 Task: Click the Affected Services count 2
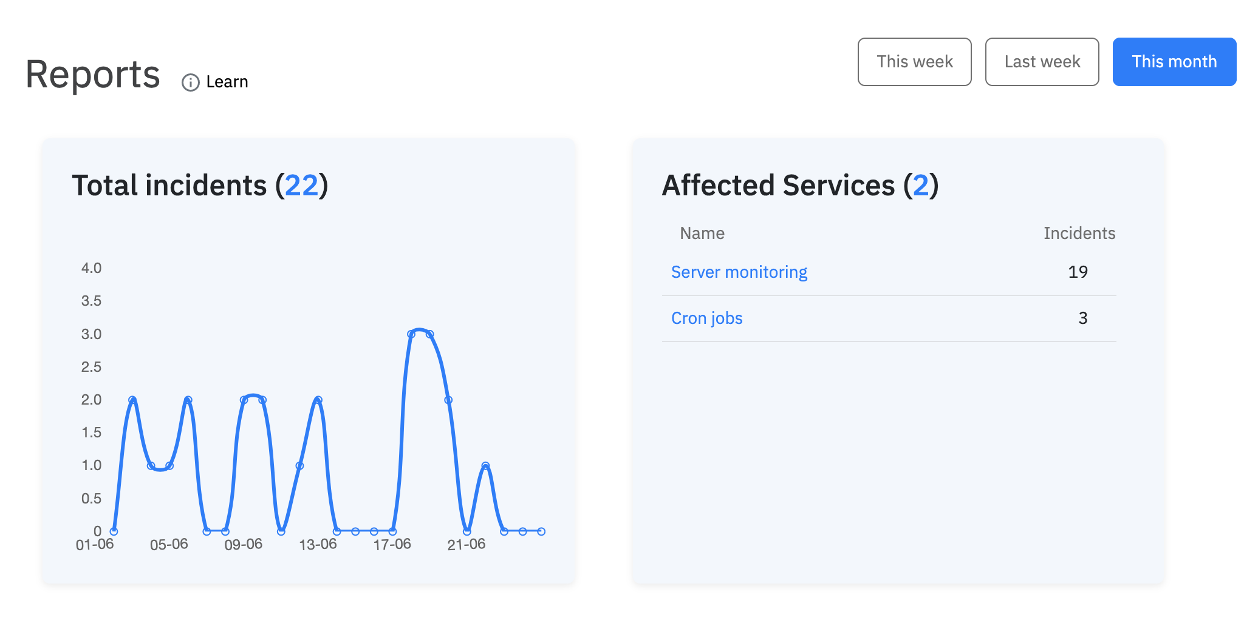[x=921, y=186]
